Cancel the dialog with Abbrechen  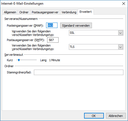coord(116,116)
